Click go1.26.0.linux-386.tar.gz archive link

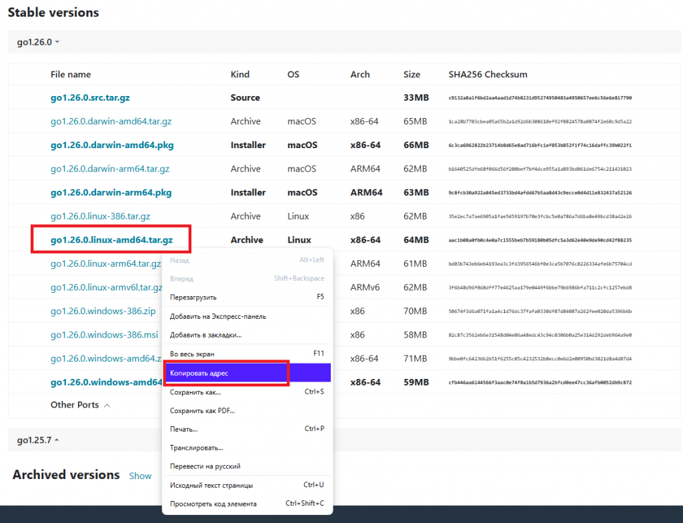pyautogui.click(x=100, y=216)
